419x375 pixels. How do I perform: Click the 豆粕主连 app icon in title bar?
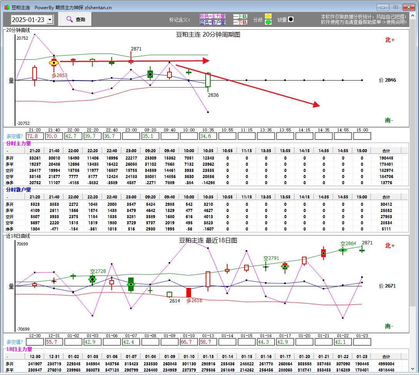[7, 7]
